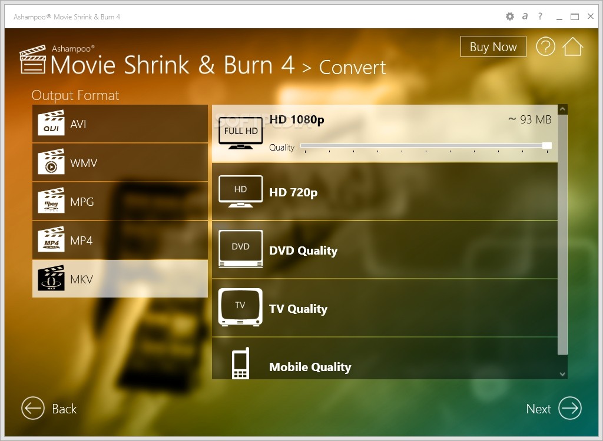Go to home screen via house icon

[x=572, y=46]
